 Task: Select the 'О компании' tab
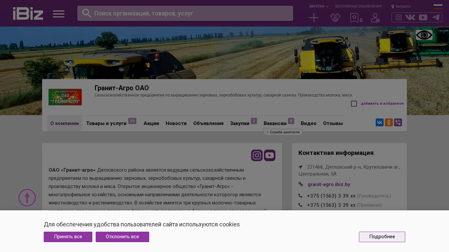pos(64,123)
